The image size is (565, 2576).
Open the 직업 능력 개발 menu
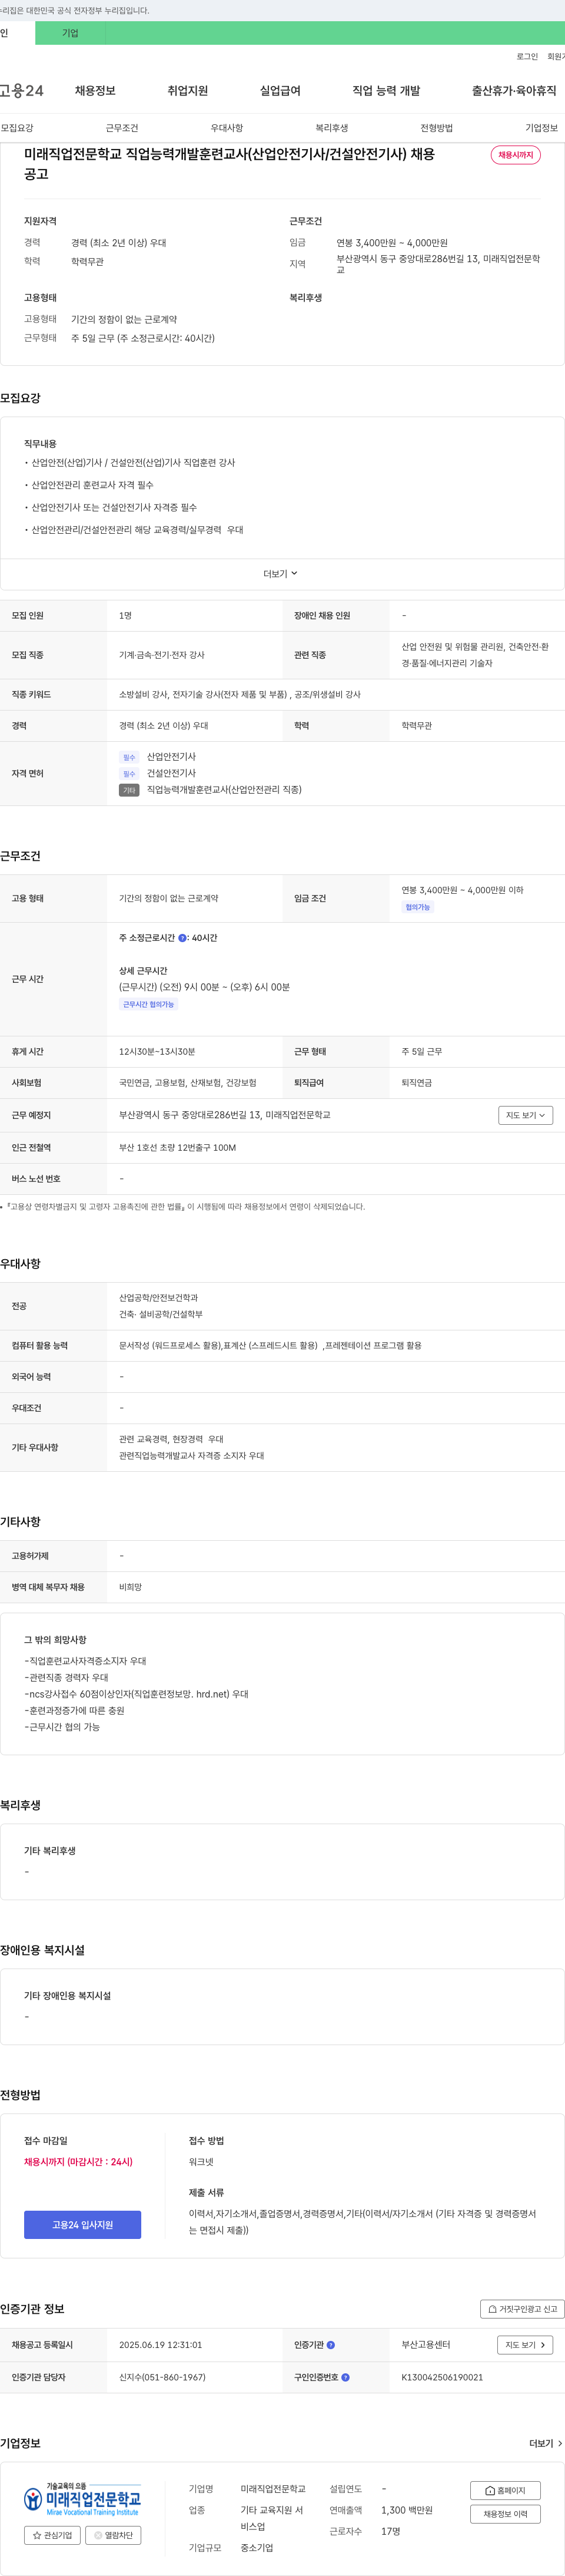[386, 91]
